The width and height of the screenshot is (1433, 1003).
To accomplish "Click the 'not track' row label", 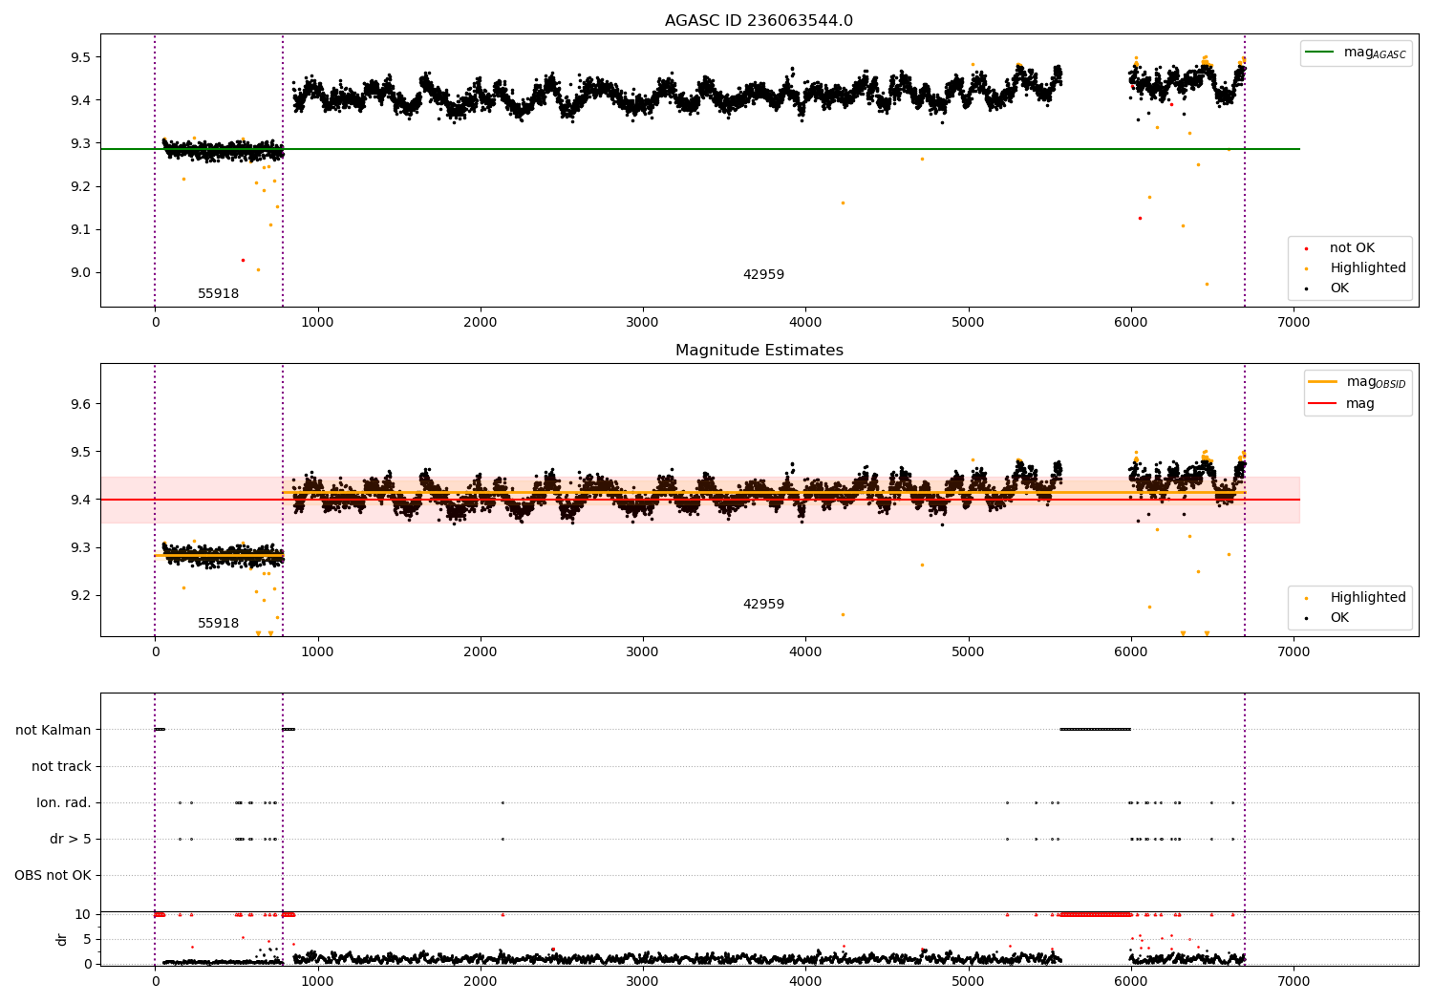I will point(61,767).
